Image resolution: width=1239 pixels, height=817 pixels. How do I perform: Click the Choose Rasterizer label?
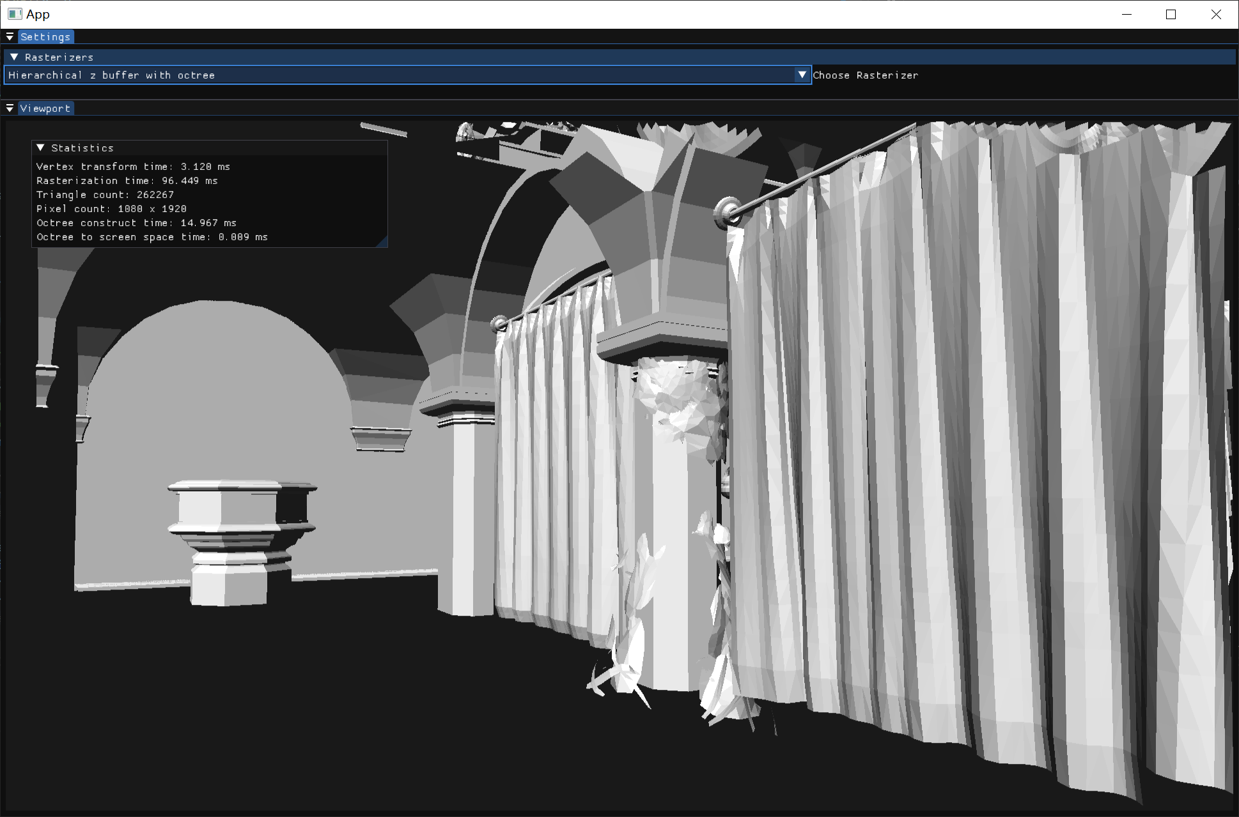(865, 75)
